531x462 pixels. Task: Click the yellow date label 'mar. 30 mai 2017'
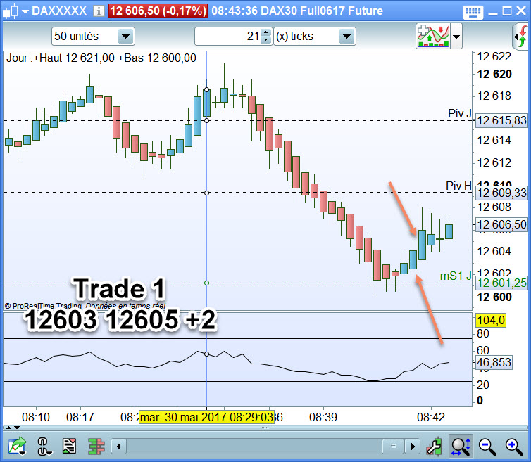[206, 417]
